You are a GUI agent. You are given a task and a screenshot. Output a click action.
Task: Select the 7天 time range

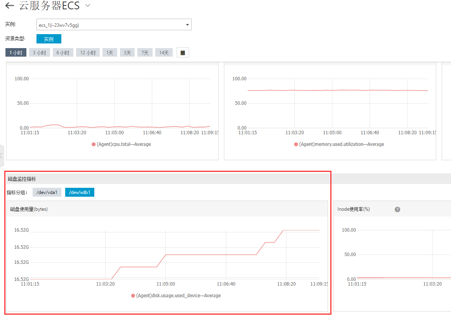pos(145,53)
